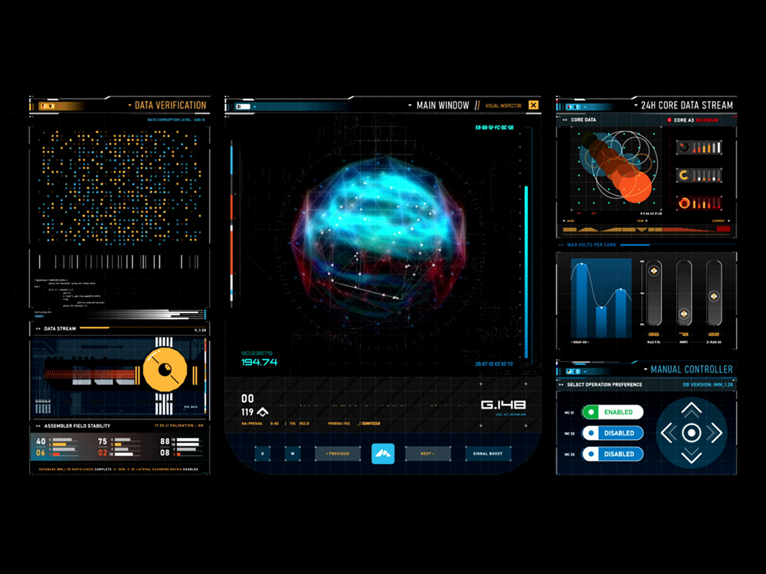Viewport: 766px width, 574px height.
Task: Open the MANUAL CONTROLLER dropdown arrow
Action: [645, 370]
